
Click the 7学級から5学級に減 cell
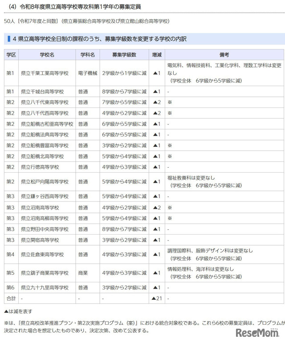pos(124,103)
